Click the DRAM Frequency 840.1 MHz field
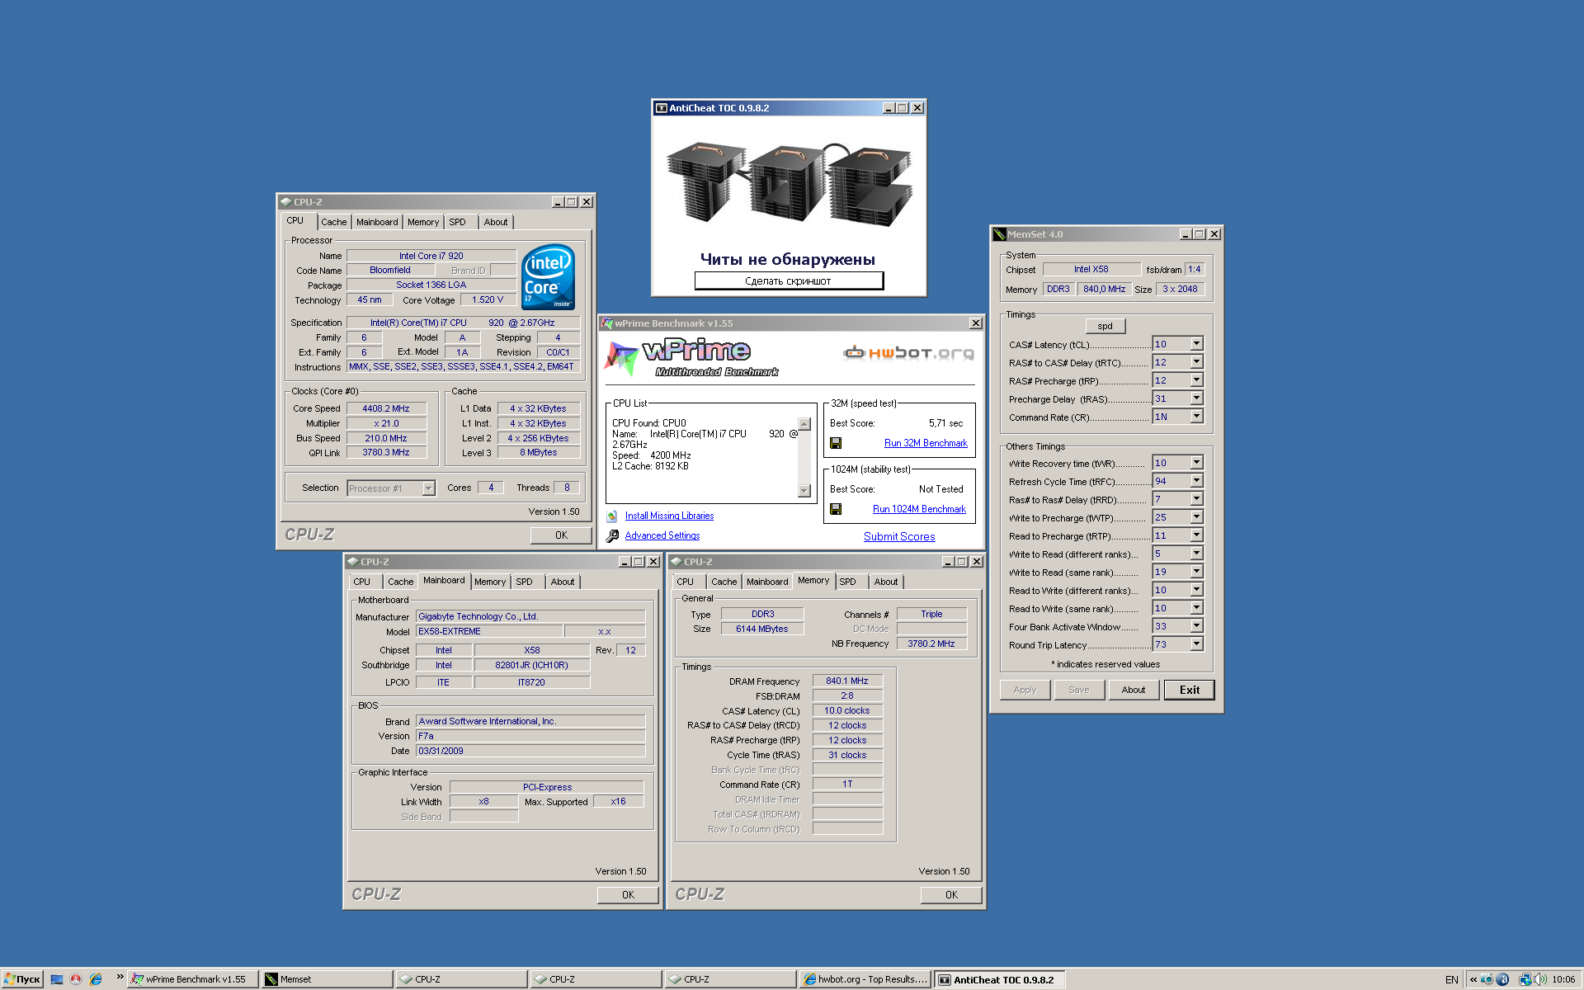Image resolution: width=1584 pixels, height=990 pixels. [x=847, y=681]
